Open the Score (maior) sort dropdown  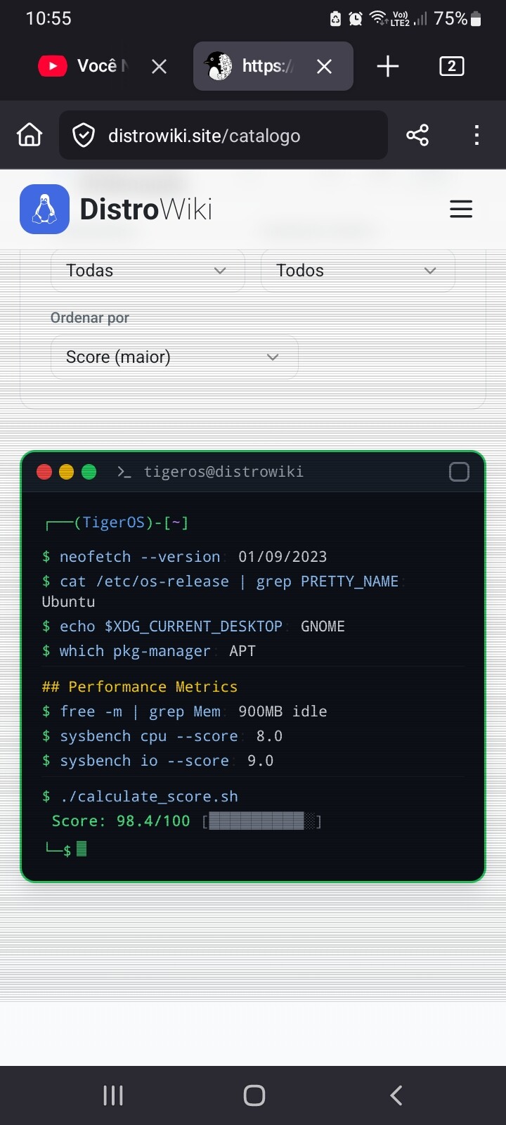(x=174, y=357)
